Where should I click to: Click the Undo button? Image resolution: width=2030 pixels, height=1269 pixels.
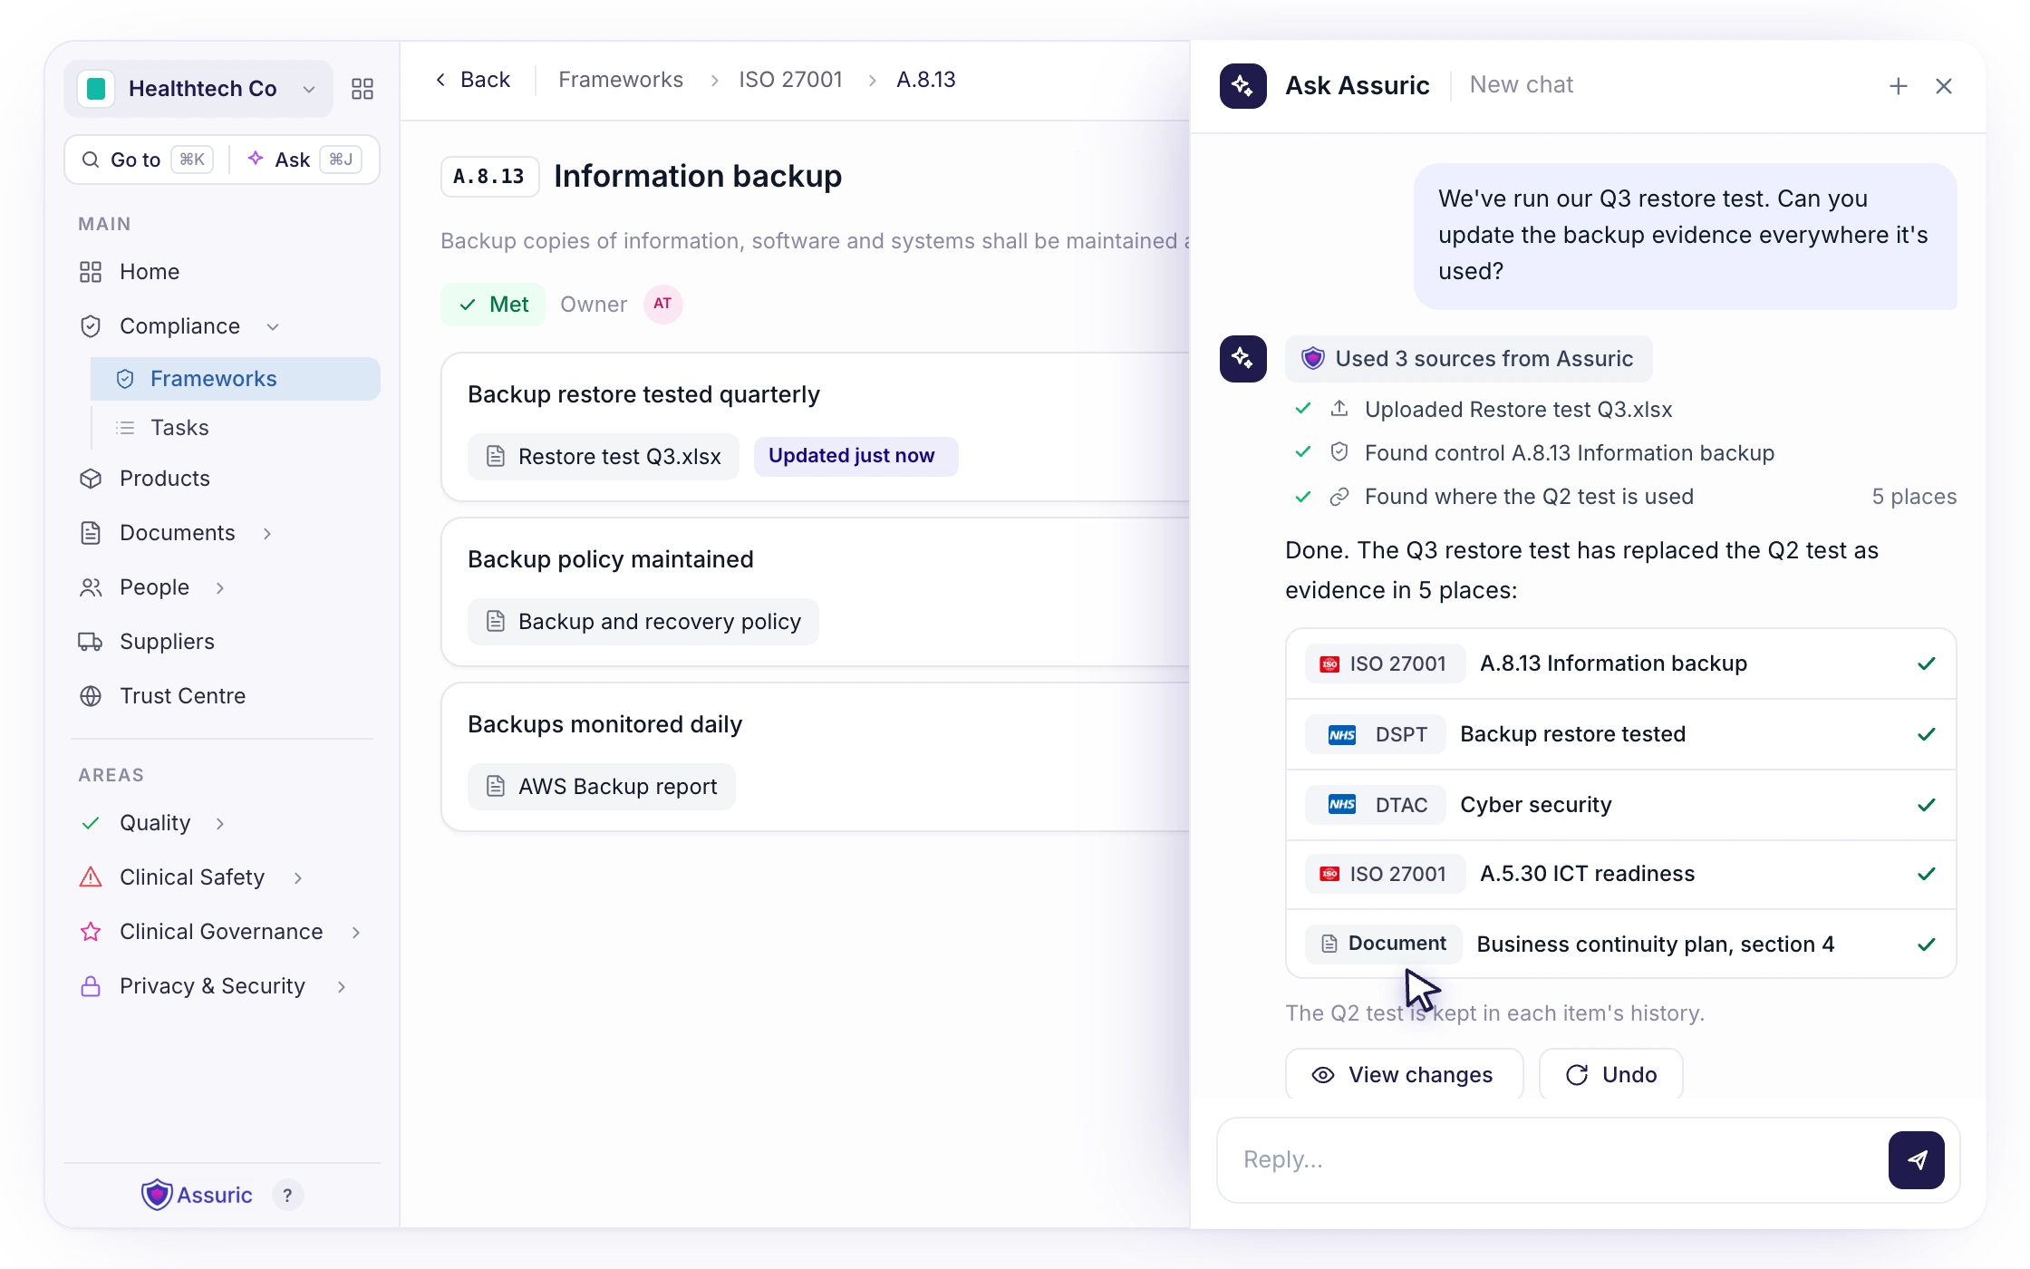pos(1611,1075)
